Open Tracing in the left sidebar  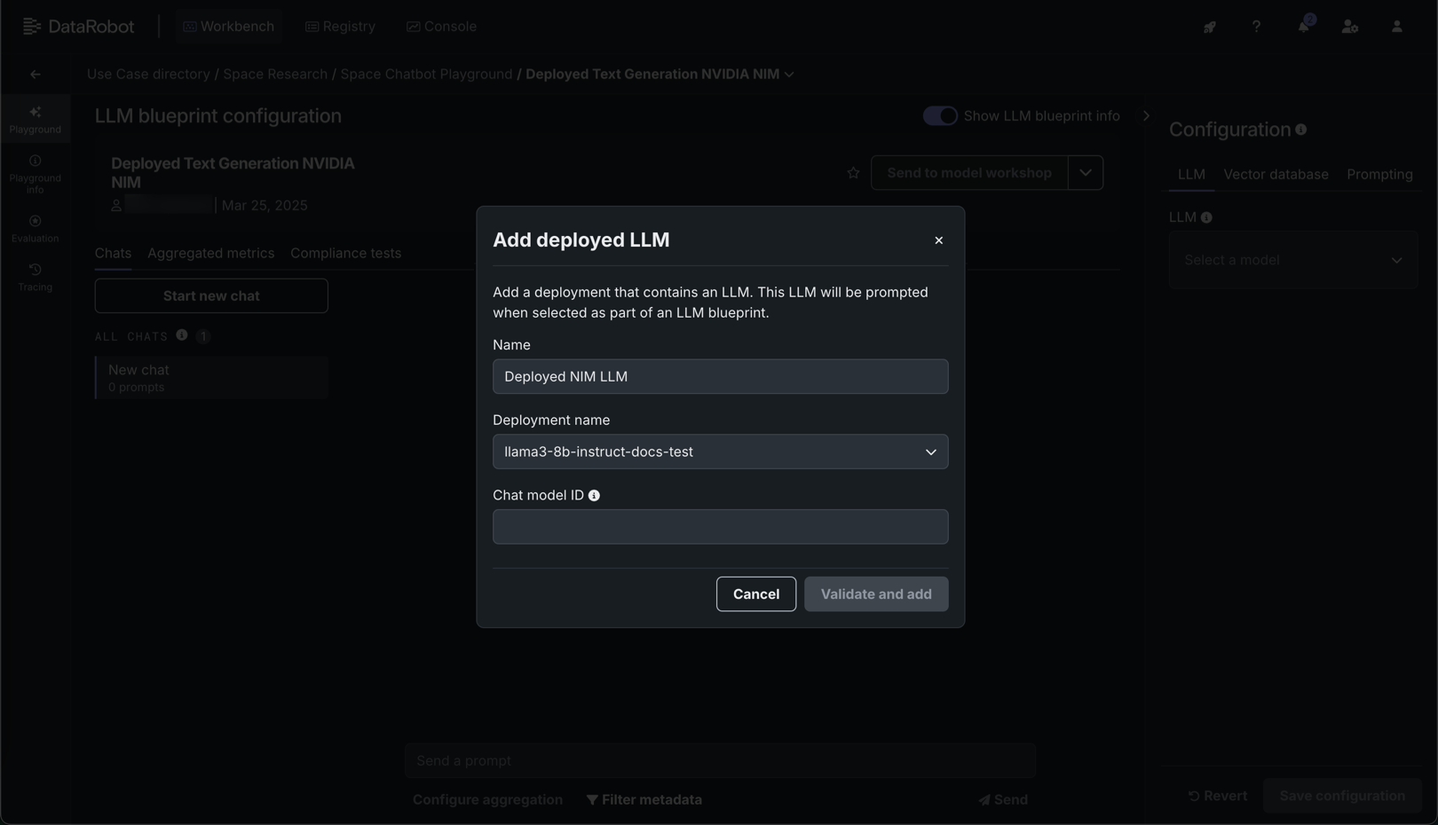(x=36, y=277)
